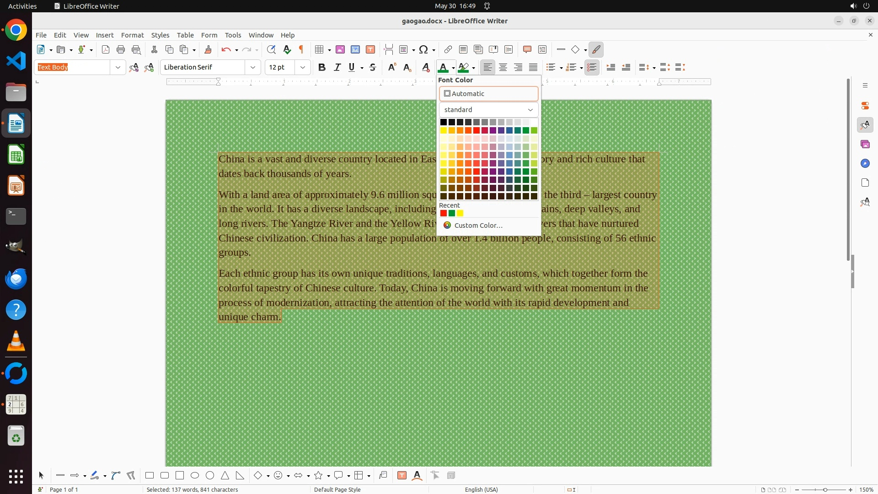Toggle Formatting Marks pilcrow button

point(301,50)
